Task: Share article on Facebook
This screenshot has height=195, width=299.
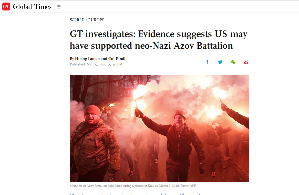Action: point(207,62)
